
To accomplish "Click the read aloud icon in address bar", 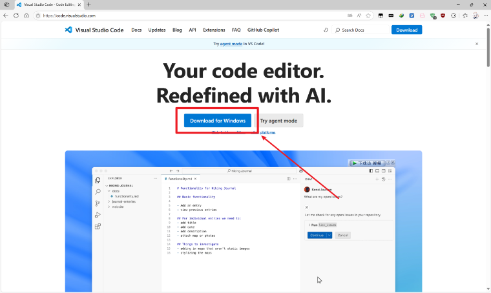I will point(359,15).
